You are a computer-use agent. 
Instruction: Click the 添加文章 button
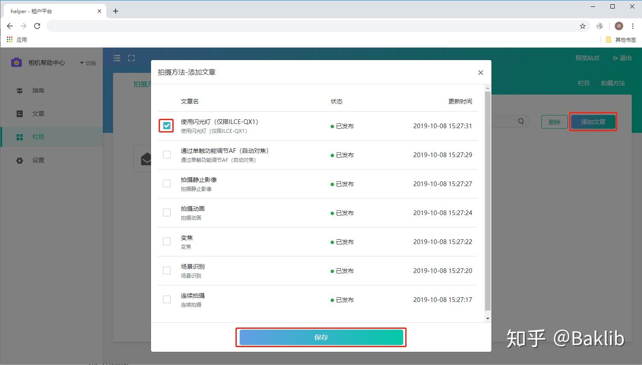coord(593,122)
